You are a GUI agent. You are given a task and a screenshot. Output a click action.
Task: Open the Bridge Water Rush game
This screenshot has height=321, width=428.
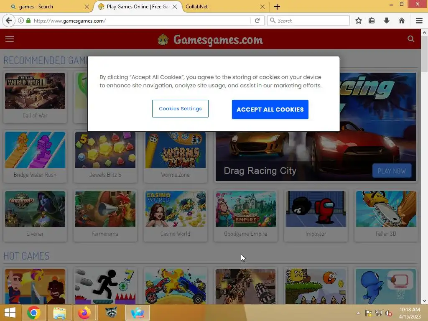pos(35,156)
